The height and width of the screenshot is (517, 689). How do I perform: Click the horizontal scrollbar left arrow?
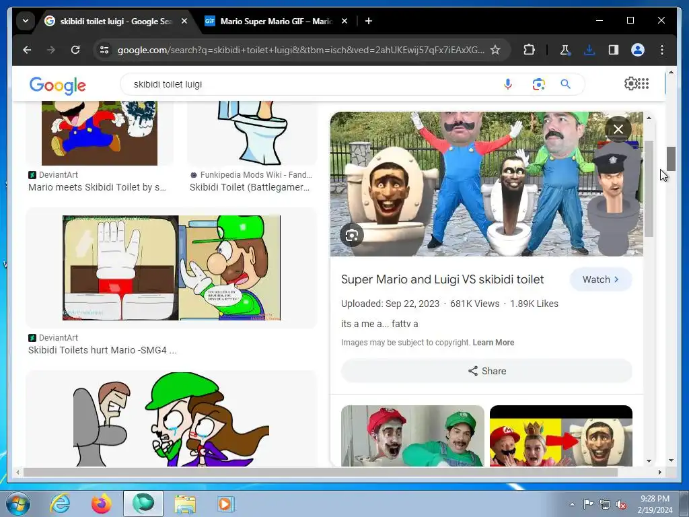[x=17, y=472]
